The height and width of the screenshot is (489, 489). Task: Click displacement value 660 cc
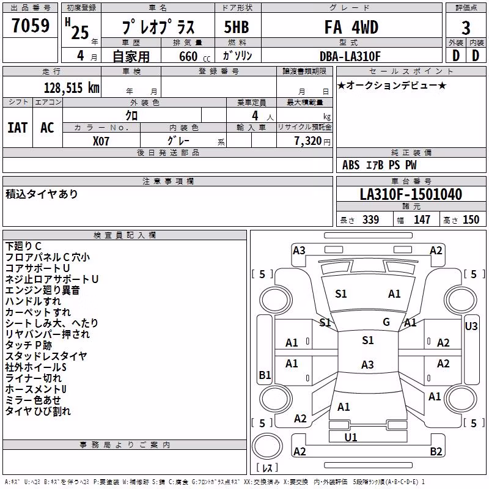click(x=194, y=57)
